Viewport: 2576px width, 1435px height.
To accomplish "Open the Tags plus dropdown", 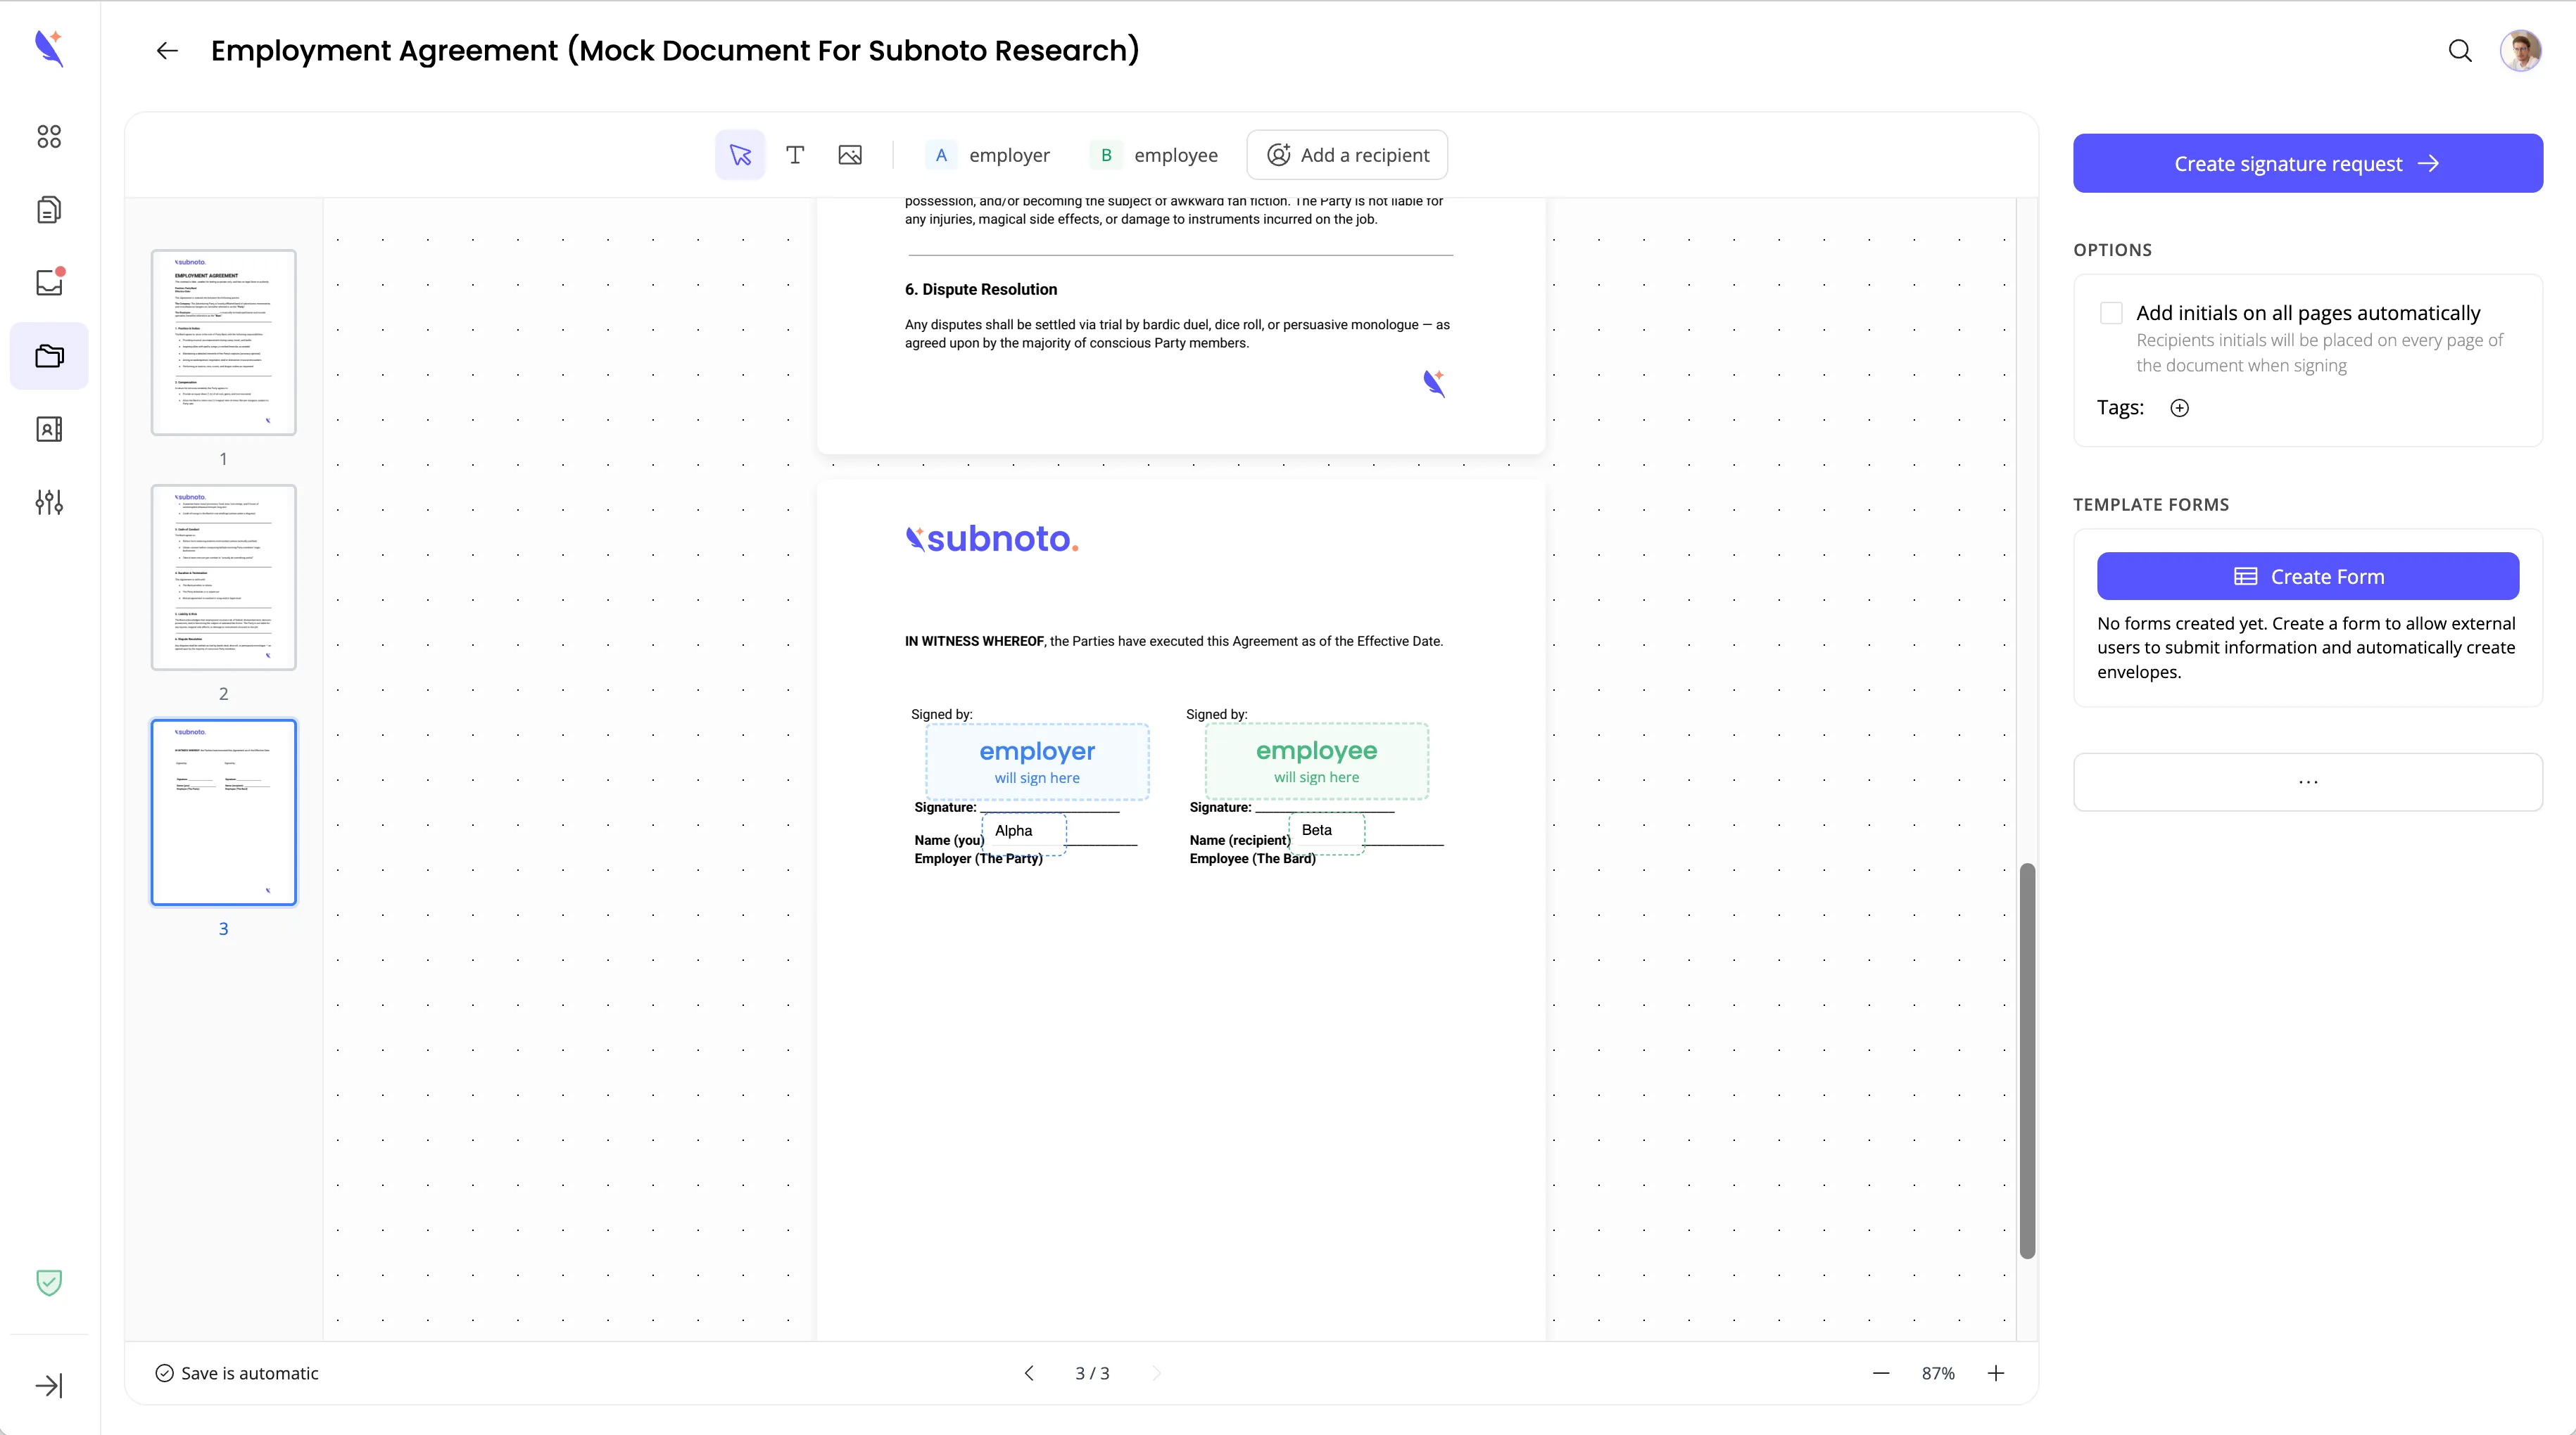I will click(x=2180, y=408).
